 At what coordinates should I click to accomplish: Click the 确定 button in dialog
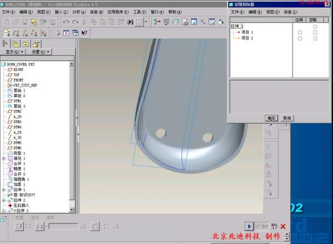(271, 118)
